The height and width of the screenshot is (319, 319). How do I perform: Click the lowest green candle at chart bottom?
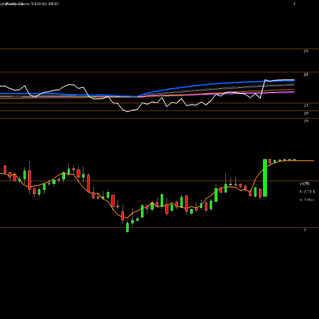128,226
